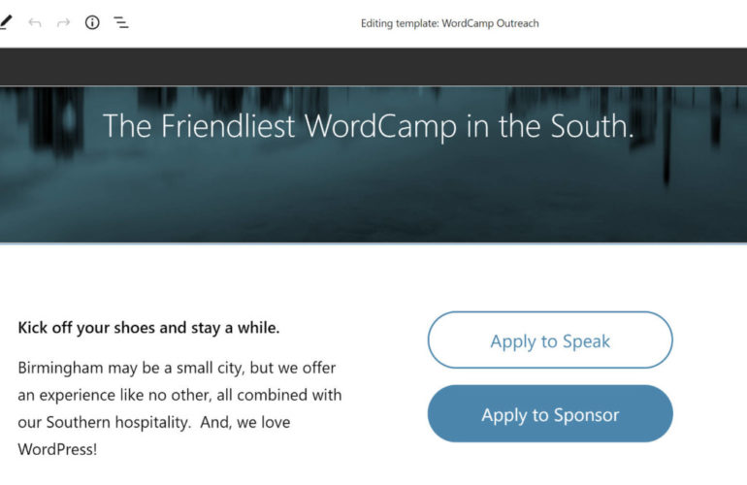Open the List View icon

pos(121,22)
